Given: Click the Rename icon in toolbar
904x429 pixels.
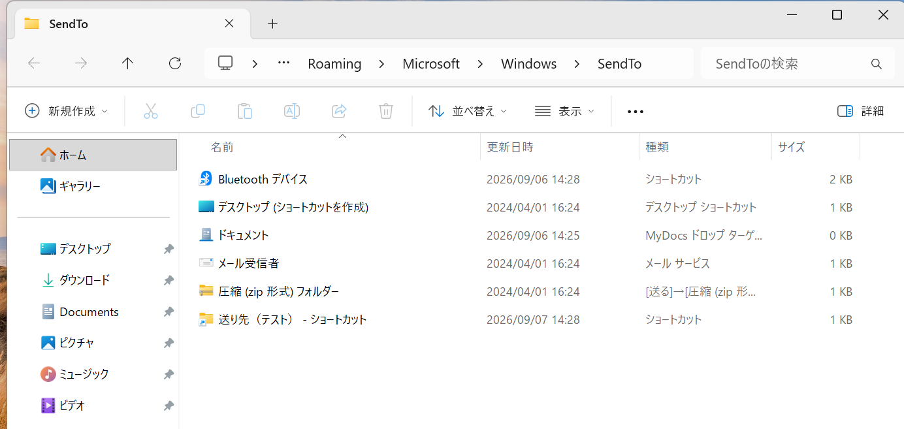Looking at the screenshot, I should (292, 111).
